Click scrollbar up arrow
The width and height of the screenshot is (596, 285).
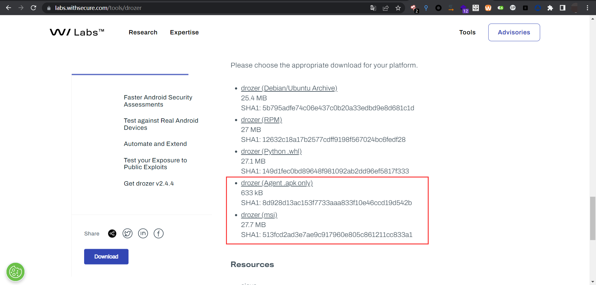pos(593,19)
